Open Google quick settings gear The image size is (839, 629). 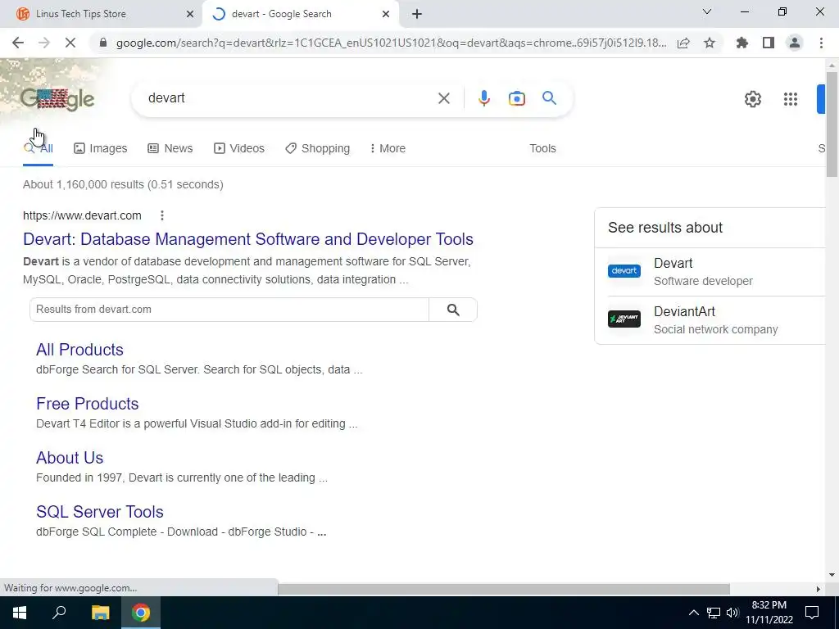(x=753, y=99)
